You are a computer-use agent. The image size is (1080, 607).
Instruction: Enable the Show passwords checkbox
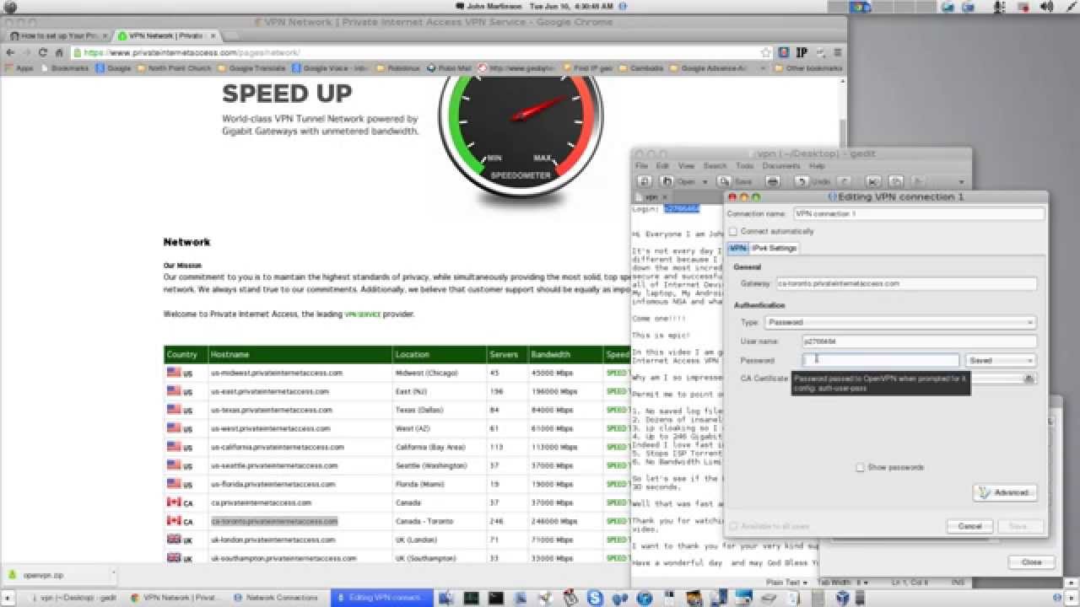(x=860, y=467)
